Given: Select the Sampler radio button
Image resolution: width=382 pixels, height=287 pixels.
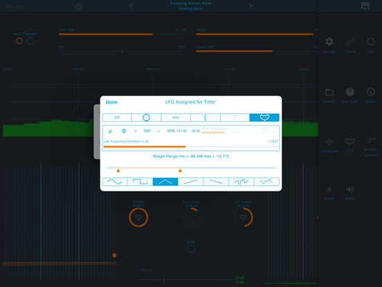Looking at the screenshot, I should pos(30,41).
